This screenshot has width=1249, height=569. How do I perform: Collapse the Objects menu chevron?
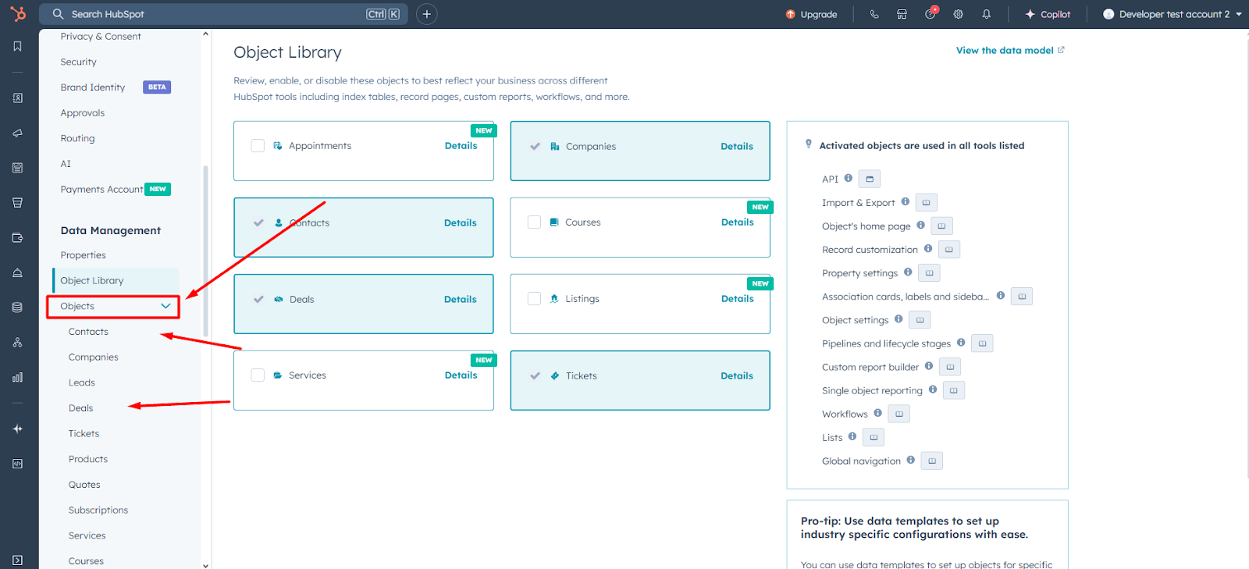coord(165,306)
